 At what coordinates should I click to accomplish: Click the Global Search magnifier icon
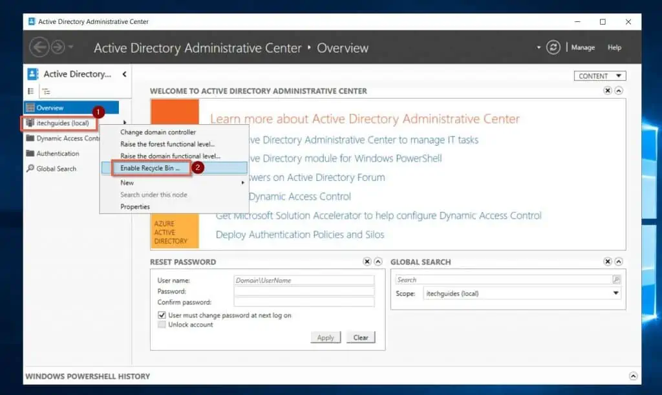point(616,280)
